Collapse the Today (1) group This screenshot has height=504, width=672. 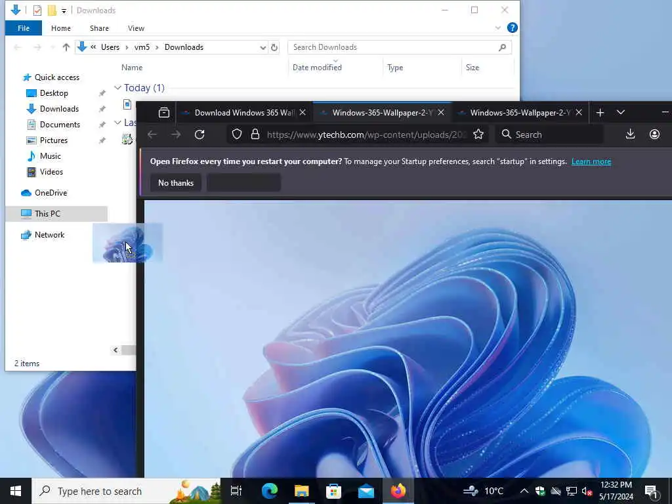(x=117, y=87)
